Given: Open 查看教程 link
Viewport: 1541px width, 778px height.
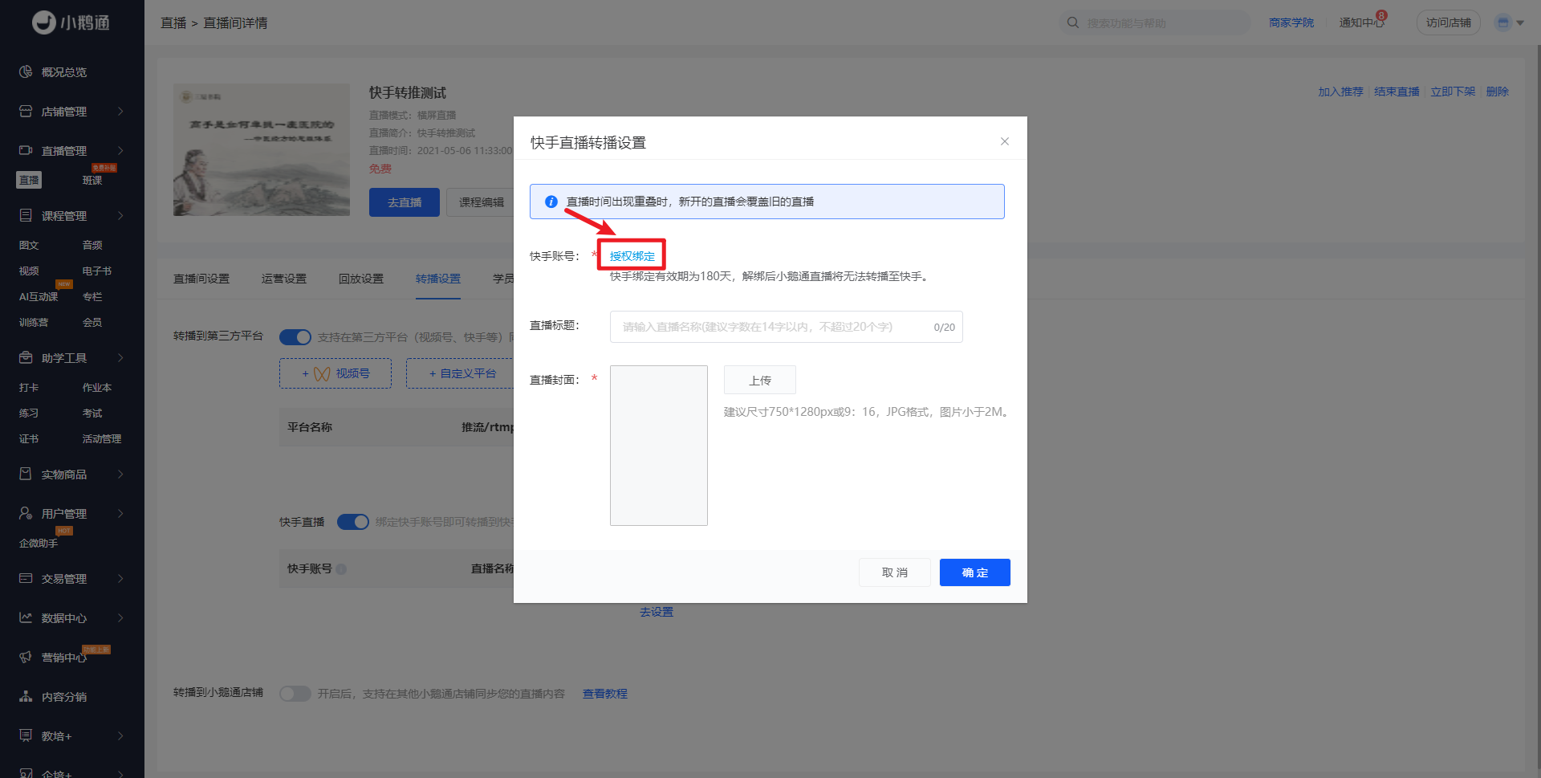Looking at the screenshot, I should point(605,694).
